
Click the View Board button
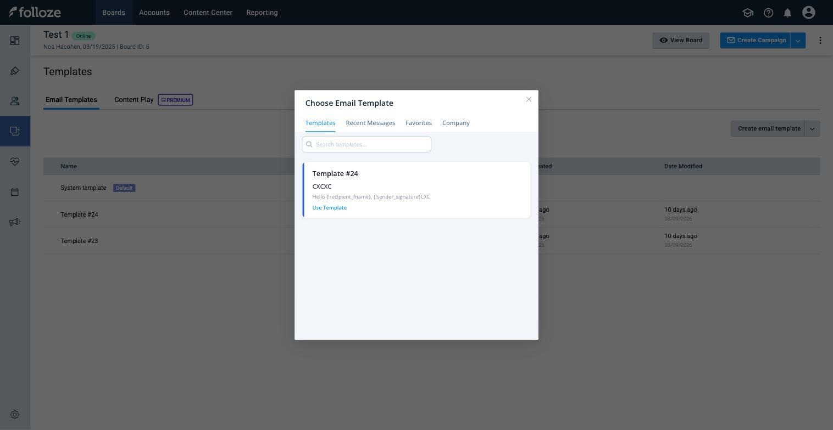tap(681, 40)
